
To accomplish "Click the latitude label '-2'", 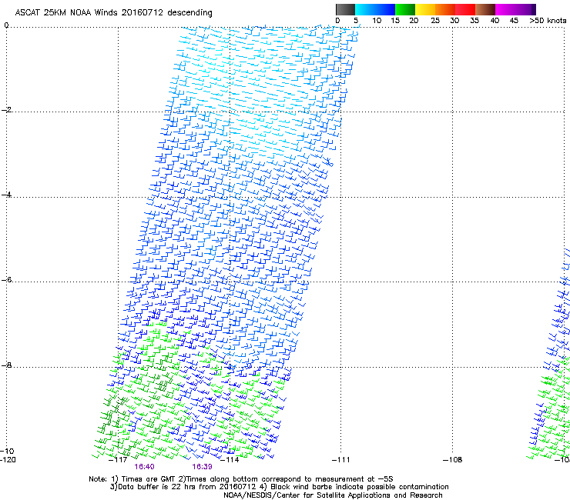I will pyautogui.click(x=7, y=110).
